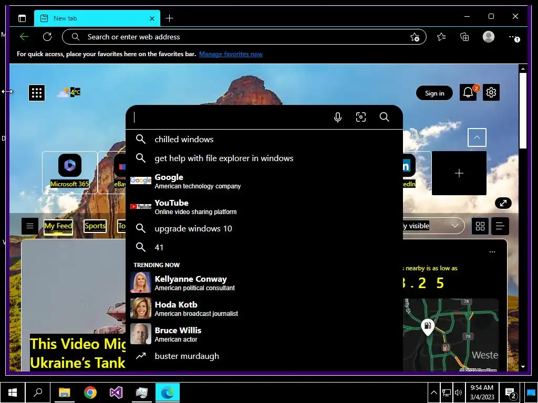
Task: Open the app launcher grid icon
Action: pyautogui.click(x=37, y=92)
